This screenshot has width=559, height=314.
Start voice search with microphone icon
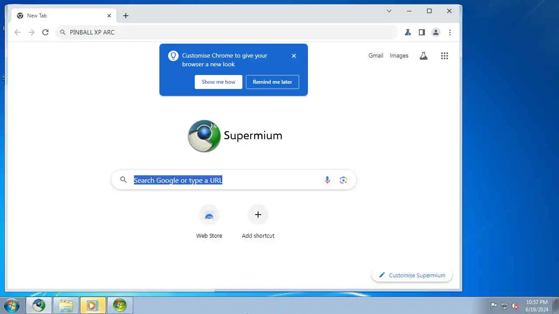[327, 180]
